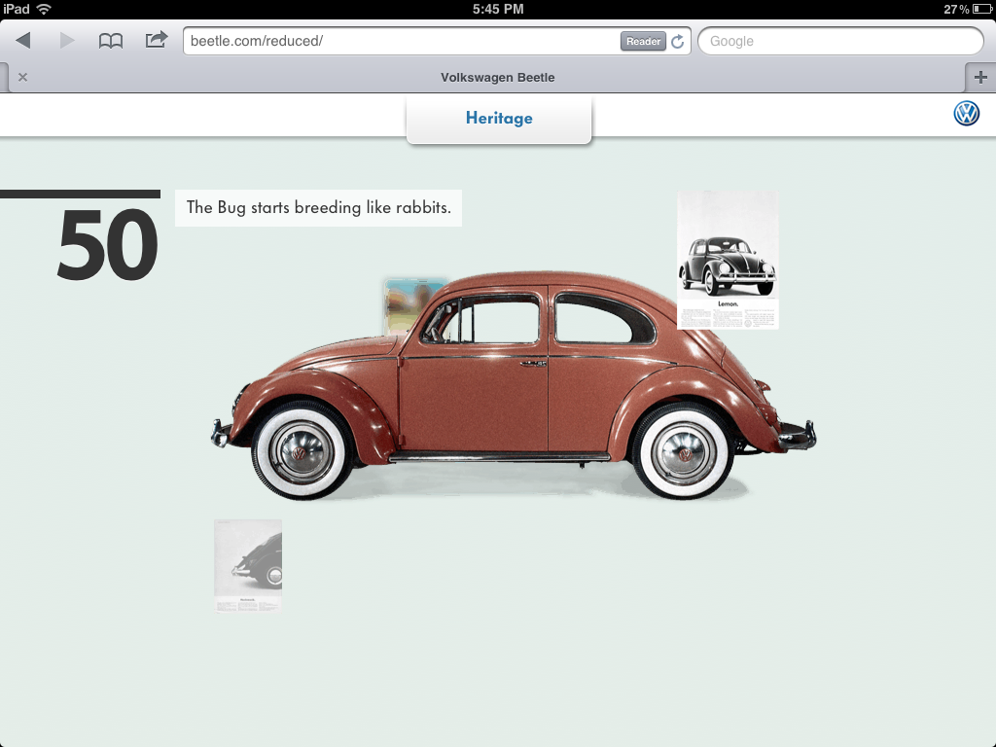Image resolution: width=996 pixels, height=747 pixels.
Task: Close the Volkswagen Beetle tab
Action: click(x=22, y=78)
